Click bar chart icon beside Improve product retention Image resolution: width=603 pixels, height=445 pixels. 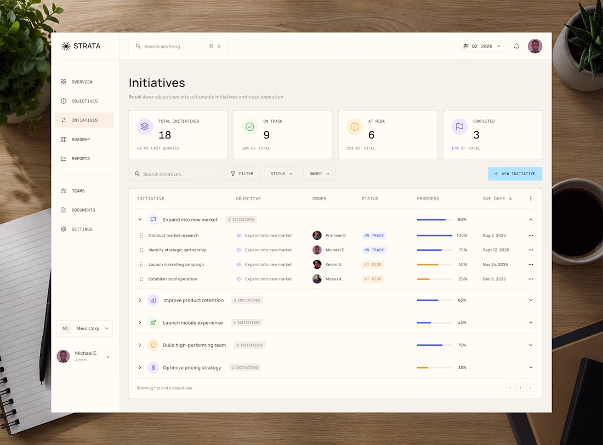tap(153, 300)
